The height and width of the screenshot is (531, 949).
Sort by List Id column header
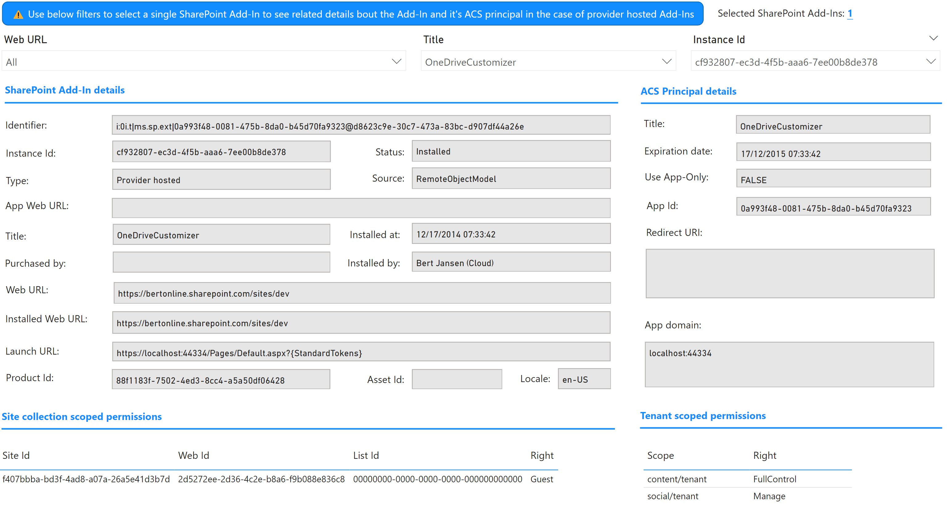click(366, 456)
